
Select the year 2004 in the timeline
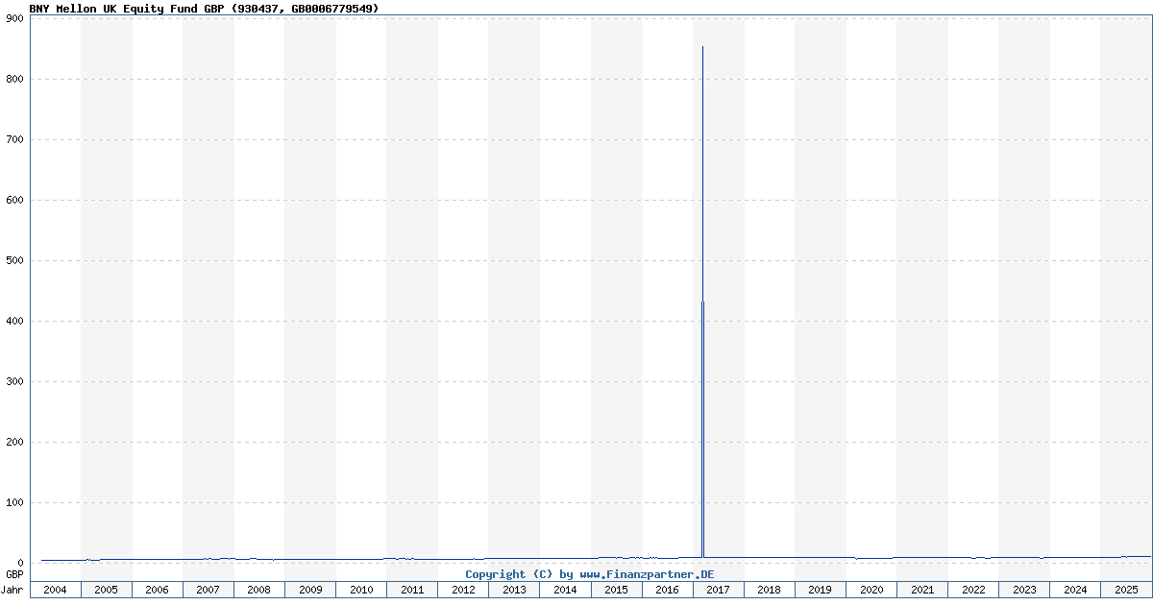pos(56,589)
